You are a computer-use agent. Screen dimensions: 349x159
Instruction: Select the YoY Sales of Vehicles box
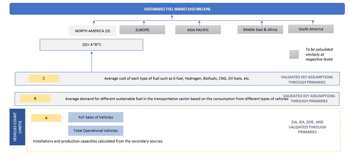pyautogui.click(x=96, y=117)
